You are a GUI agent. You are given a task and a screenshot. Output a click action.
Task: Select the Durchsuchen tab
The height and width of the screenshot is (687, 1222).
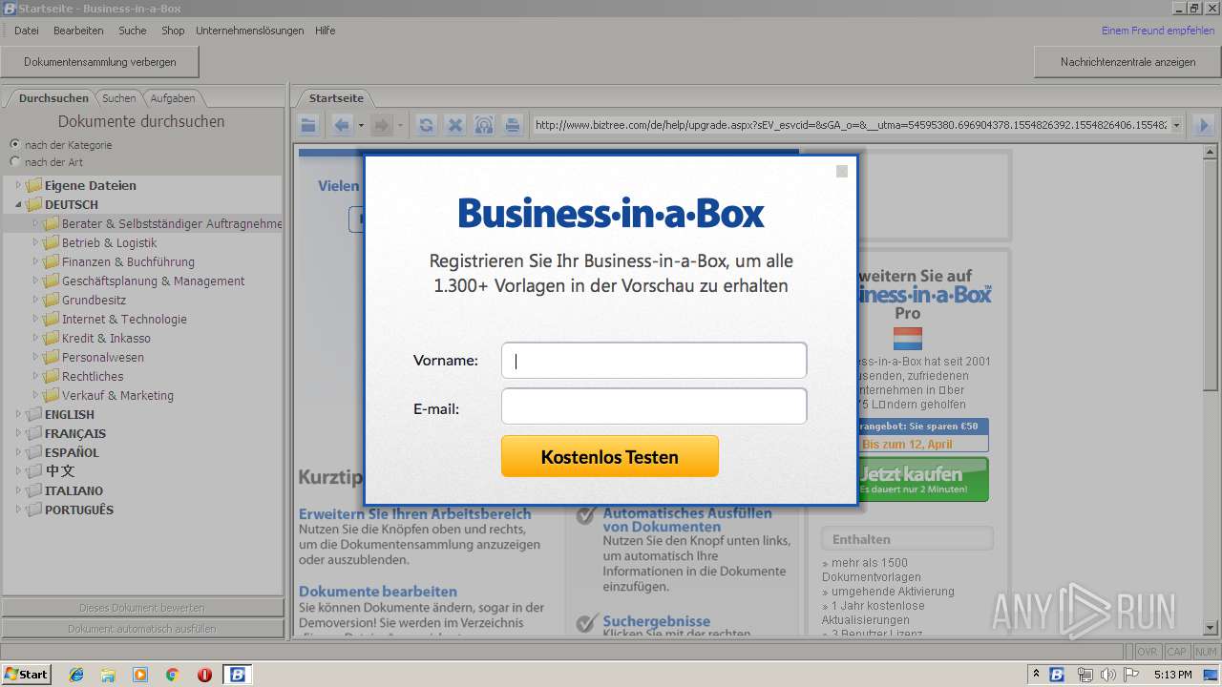click(x=53, y=98)
